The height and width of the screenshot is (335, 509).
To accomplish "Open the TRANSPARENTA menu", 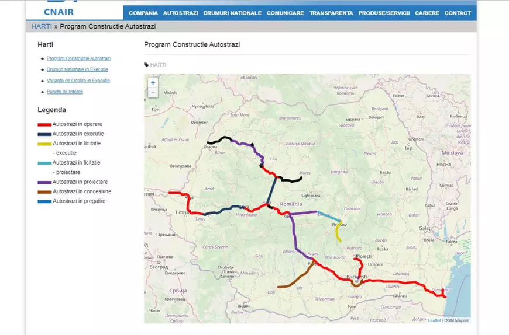I will pos(331,13).
